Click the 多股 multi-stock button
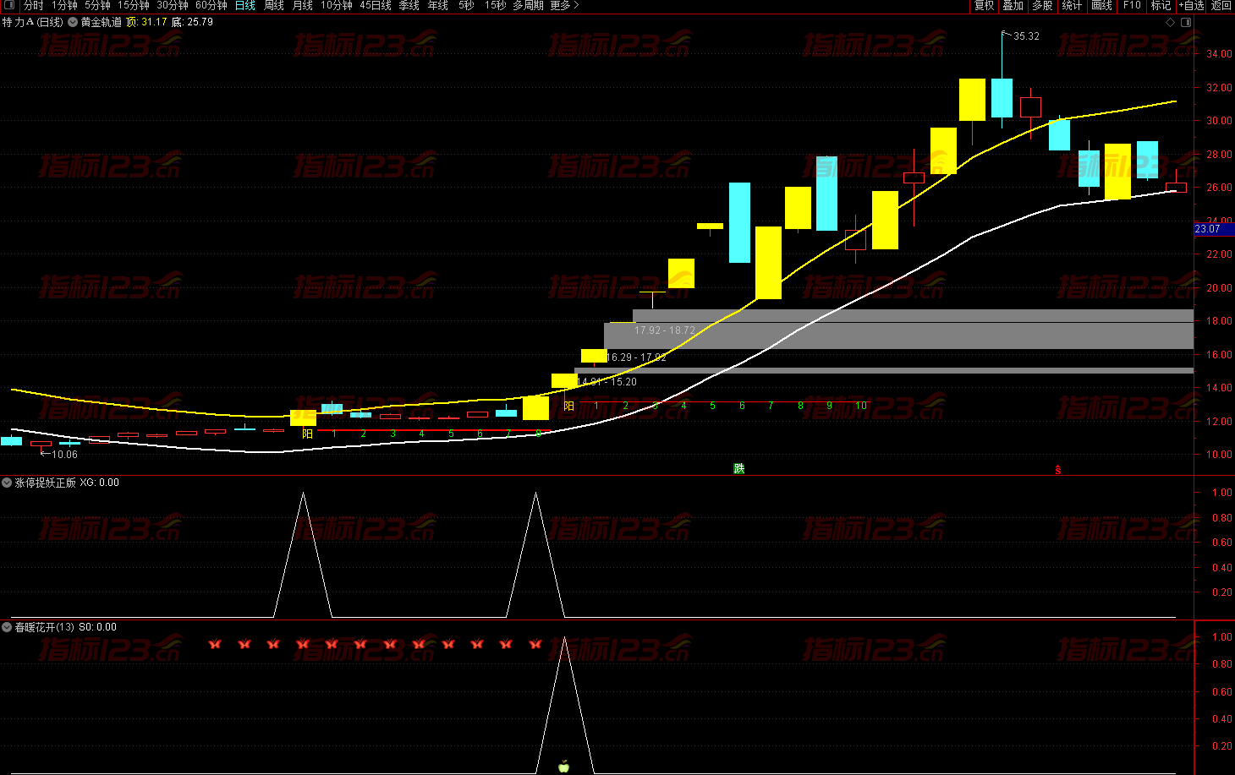1235x775 pixels. point(1042,5)
